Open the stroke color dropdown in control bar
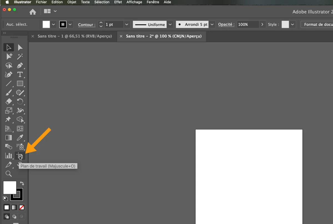The image size is (333, 224). pyautogui.click(x=70, y=24)
